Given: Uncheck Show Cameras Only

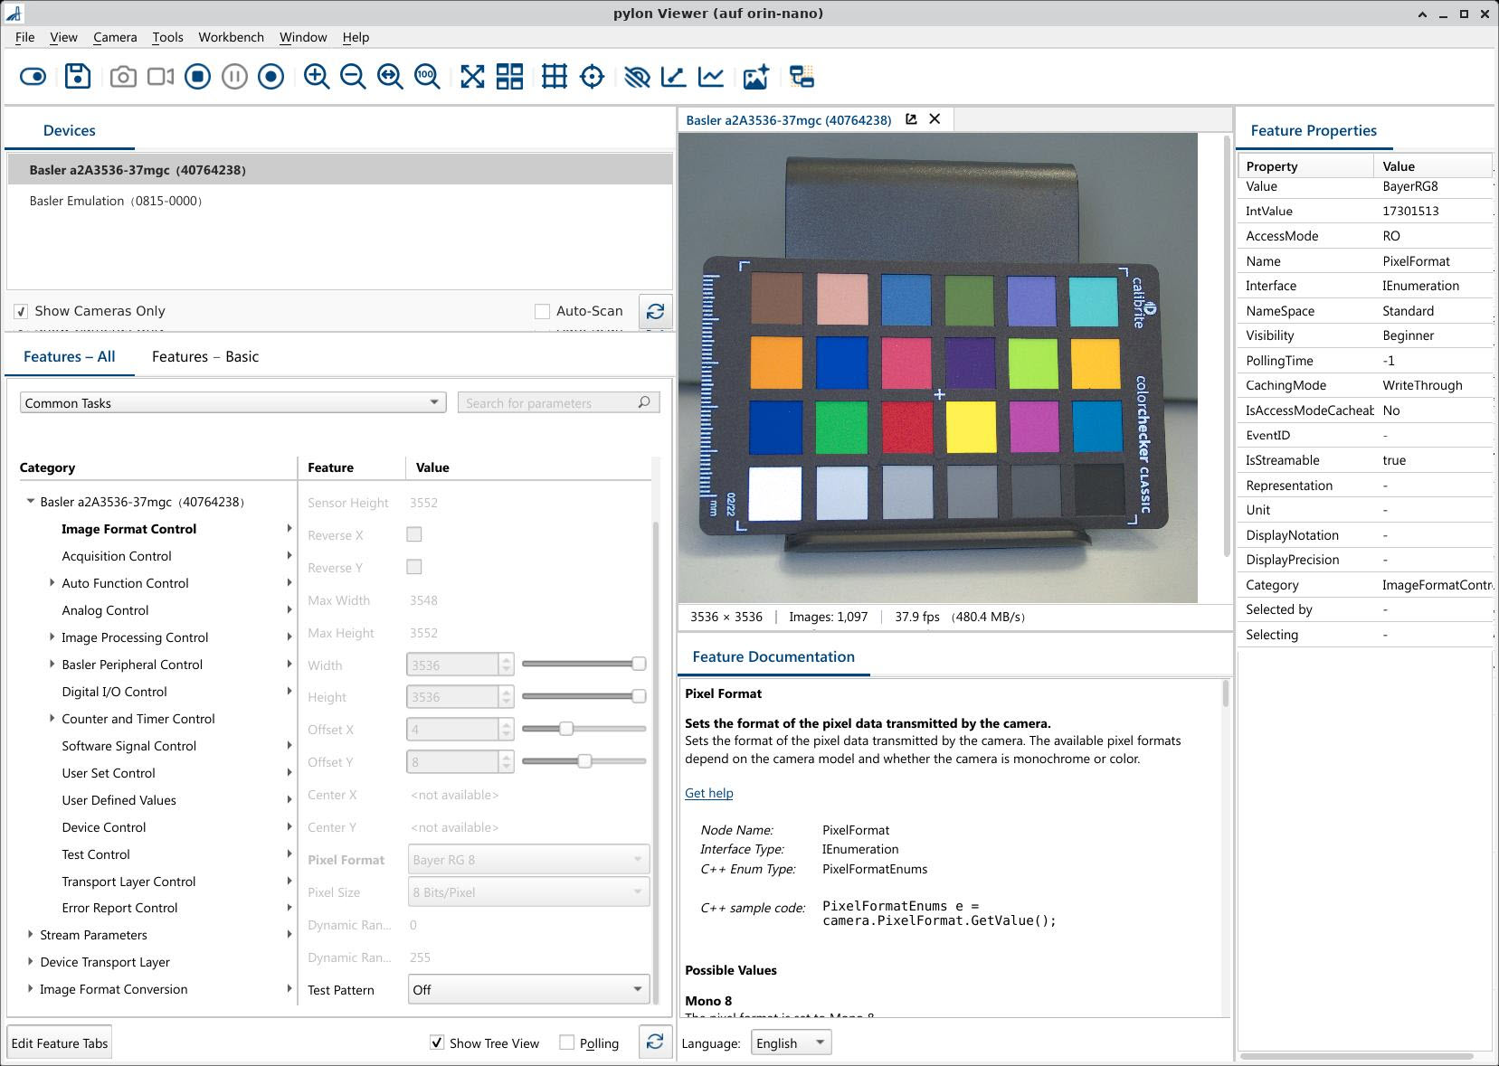Looking at the screenshot, I should point(20,310).
